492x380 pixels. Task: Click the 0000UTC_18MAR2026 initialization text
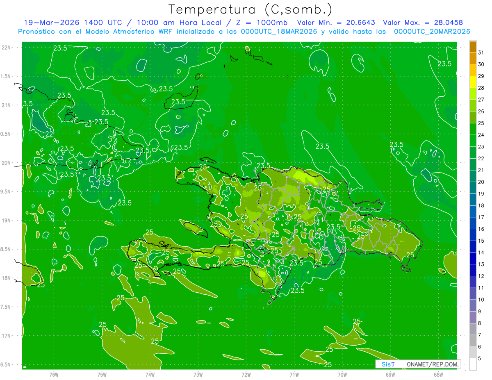coord(279,32)
